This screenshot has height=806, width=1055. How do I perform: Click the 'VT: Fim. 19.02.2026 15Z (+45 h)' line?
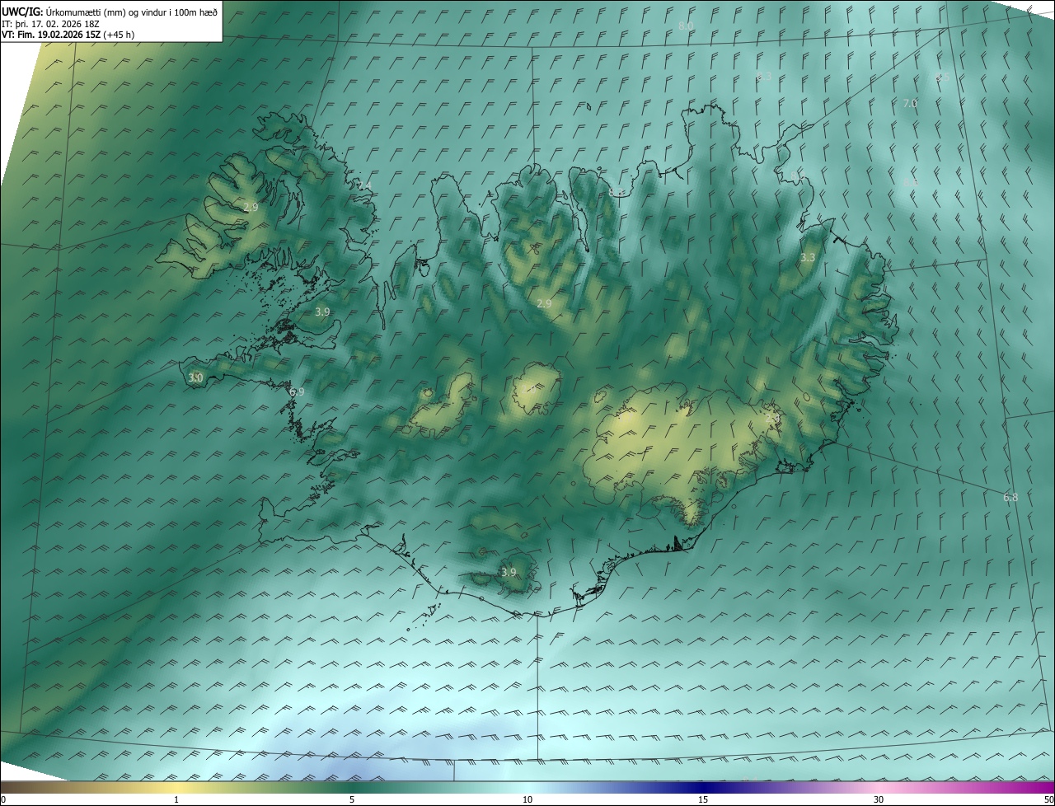(68, 35)
